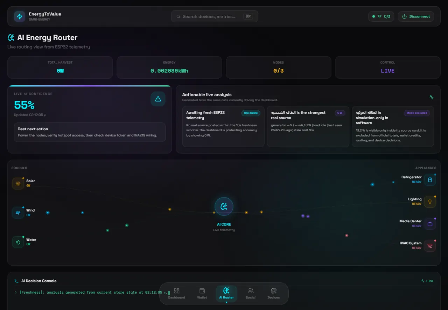Select the HVAC System appliance icon
The image size is (448, 310).
[x=430, y=246]
